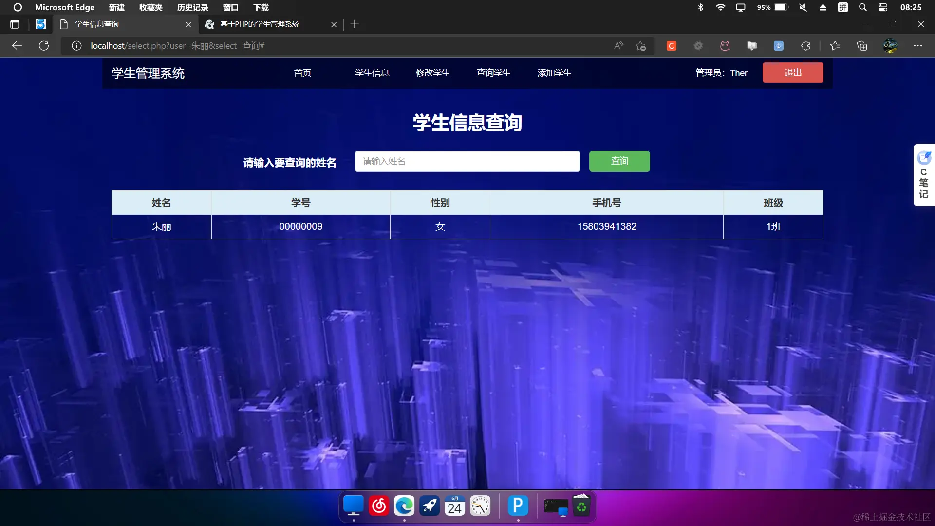Viewport: 935px width, 526px height.
Task: Add page to favorites star icon
Action: tap(640, 46)
